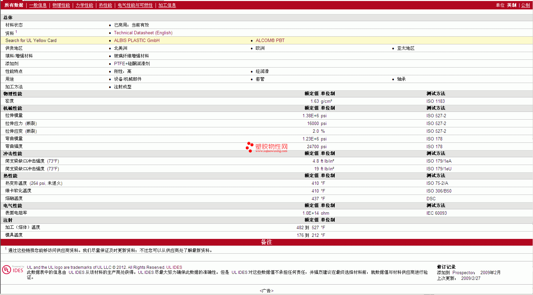Click ISO 179/1eU test method
533x295 pixels.
(439, 169)
